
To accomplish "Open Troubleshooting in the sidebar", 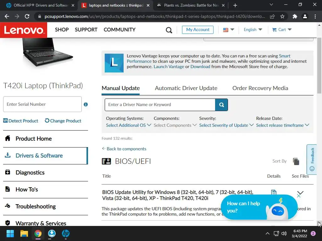I will [x=45, y=206].
